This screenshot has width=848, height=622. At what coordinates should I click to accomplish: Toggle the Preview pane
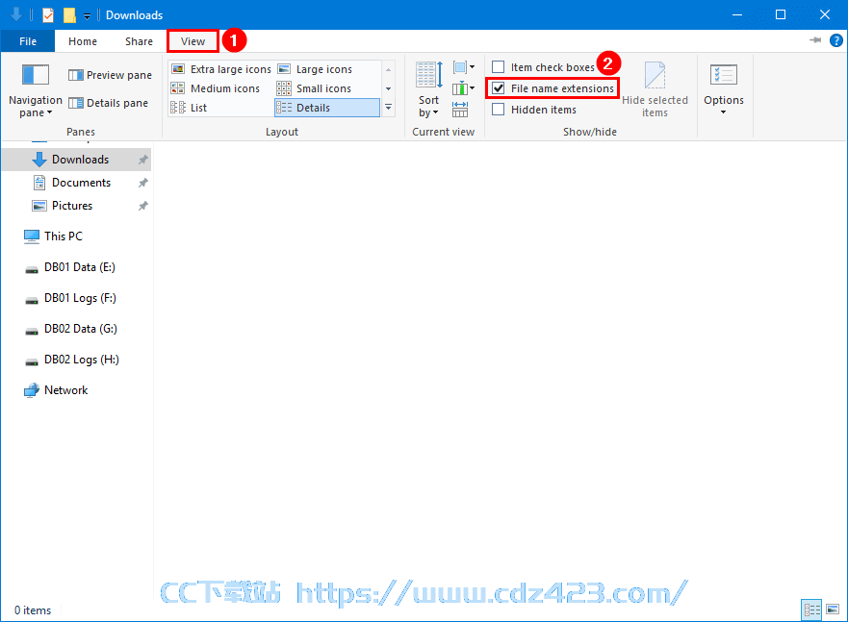[110, 75]
